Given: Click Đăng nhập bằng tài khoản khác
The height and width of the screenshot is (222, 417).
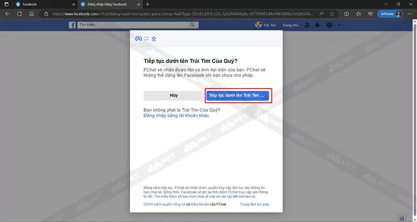Looking at the screenshot, I should tap(177, 115).
